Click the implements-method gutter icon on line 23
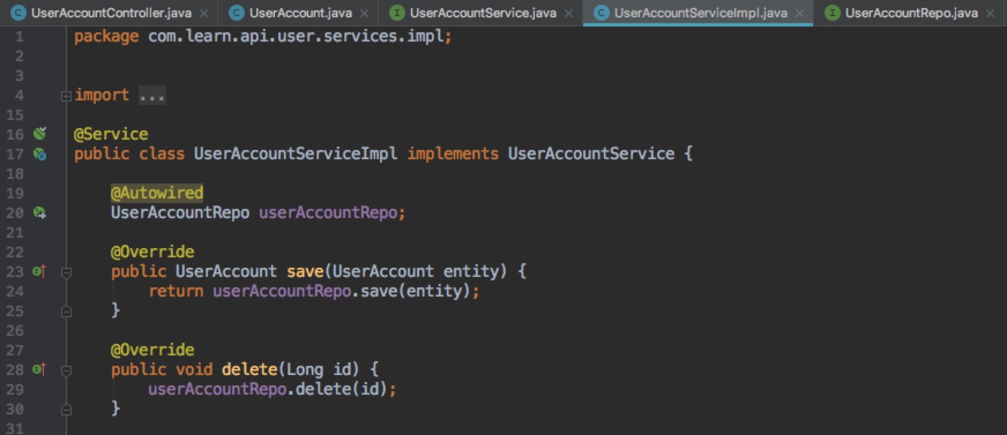1007x435 pixels. coord(39,271)
